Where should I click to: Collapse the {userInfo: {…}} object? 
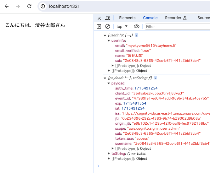105,35
